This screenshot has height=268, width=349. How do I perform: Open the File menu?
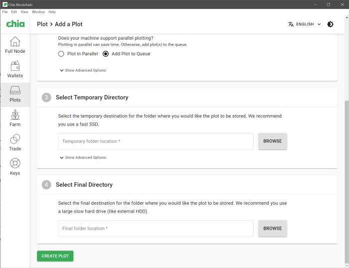5,11
